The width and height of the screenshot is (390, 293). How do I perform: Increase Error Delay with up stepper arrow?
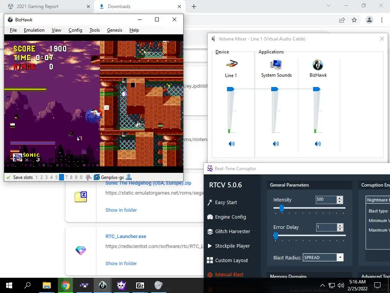[x=340, y=225]
